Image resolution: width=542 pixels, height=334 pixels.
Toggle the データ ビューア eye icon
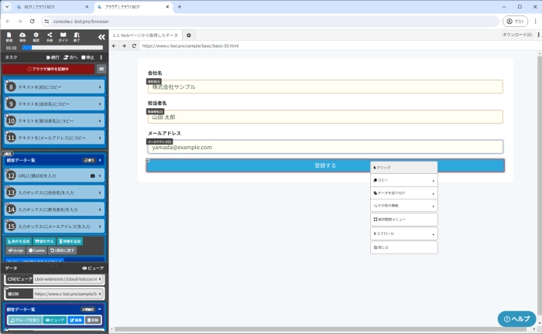pyautogui.click(x=93, y=268)
